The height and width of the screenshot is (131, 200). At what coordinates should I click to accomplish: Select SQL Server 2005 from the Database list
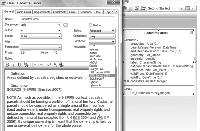102,75
